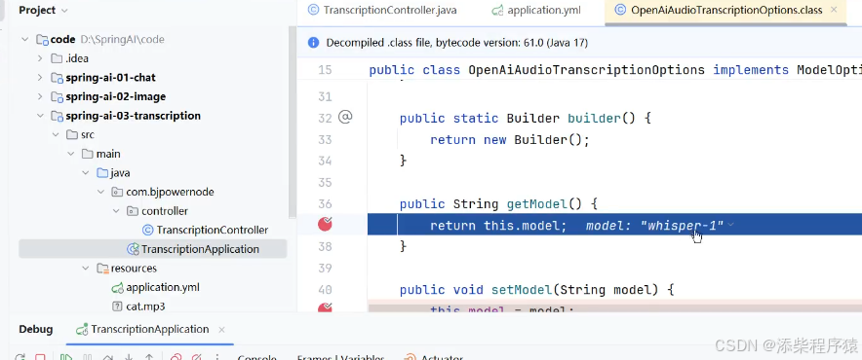Close the OpenAiAudioTranscriptionOptions.class tab
The image size is (862, 360).
click(x=834, y=10)
